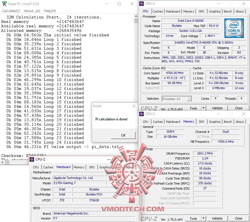Open the About...(A) menu in Super PI

point(32,11)
